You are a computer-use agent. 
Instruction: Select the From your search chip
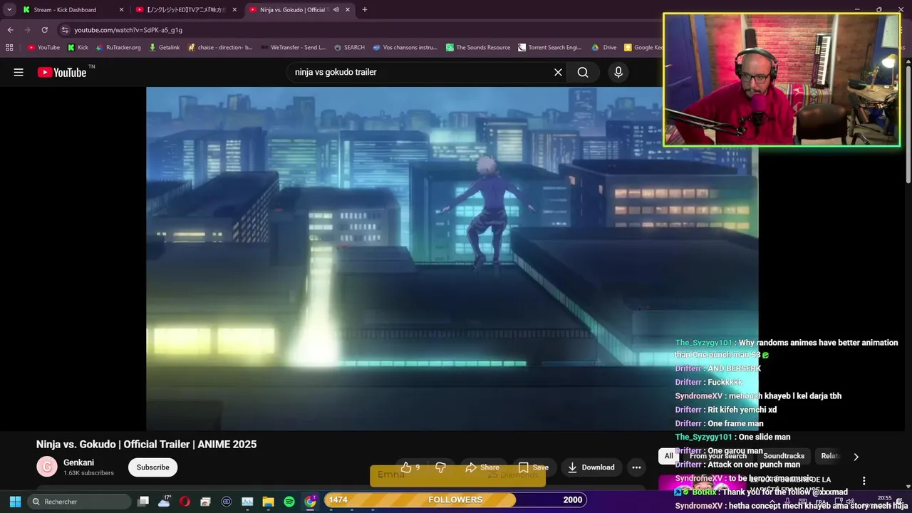(717, 456)
